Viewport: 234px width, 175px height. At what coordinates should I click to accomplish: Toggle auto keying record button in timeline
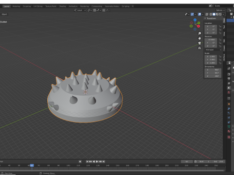click(x=80, y=161)
